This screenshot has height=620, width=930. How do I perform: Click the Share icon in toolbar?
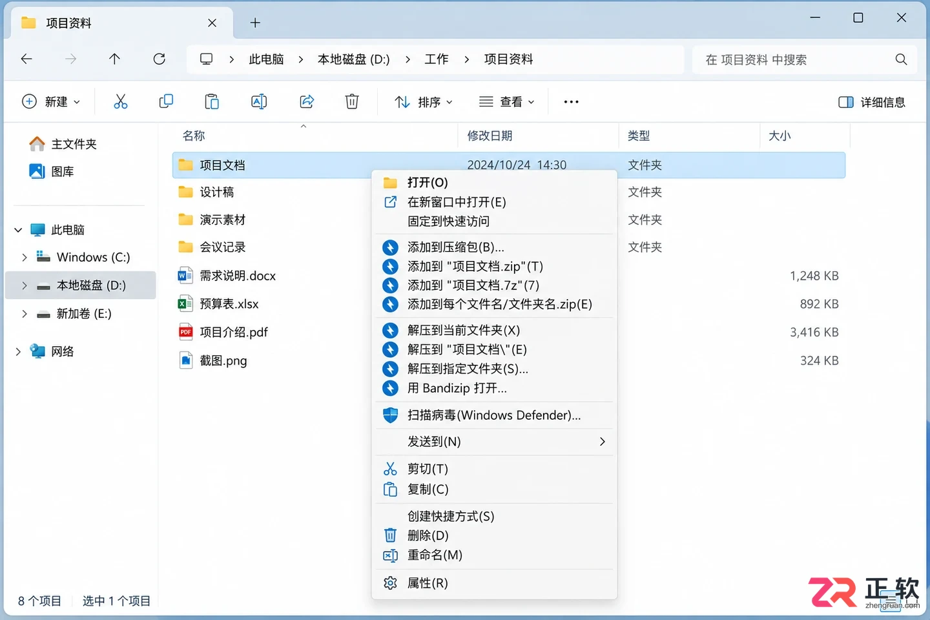click(x=307, y=101)
